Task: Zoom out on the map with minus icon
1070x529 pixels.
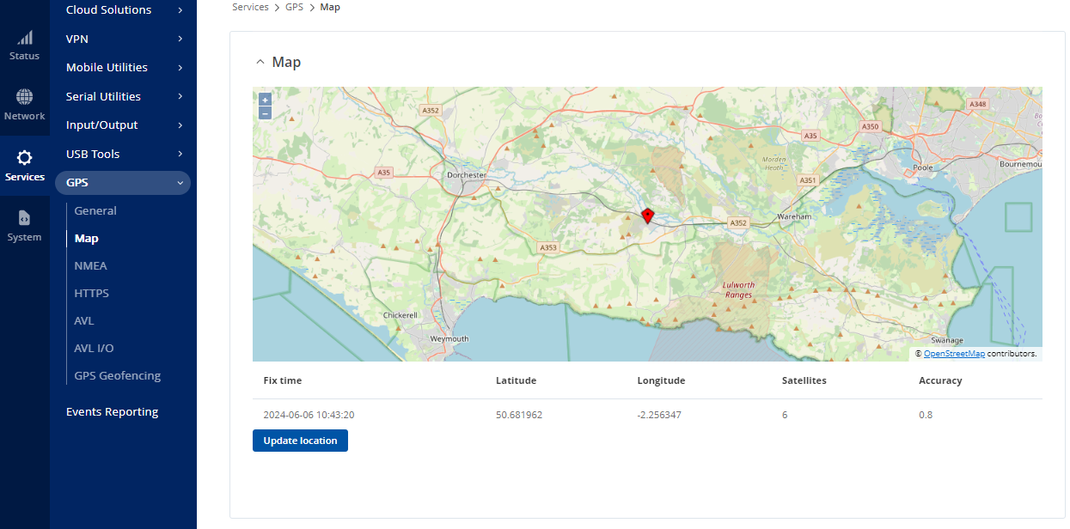Action: click(x=264, y=112)
